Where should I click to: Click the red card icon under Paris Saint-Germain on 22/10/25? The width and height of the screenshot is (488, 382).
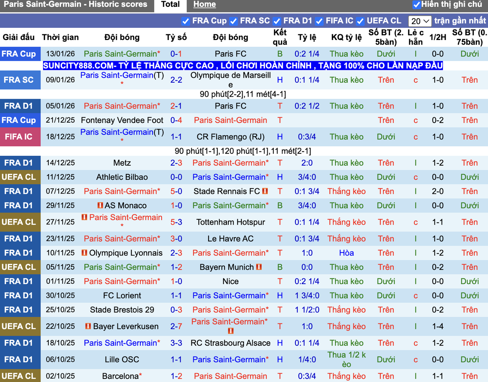coord(231,331)
